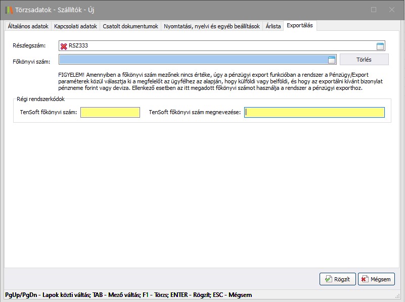Switch to the Általános adatok tab
Screen dimensions: 405x302
point(28,26)
